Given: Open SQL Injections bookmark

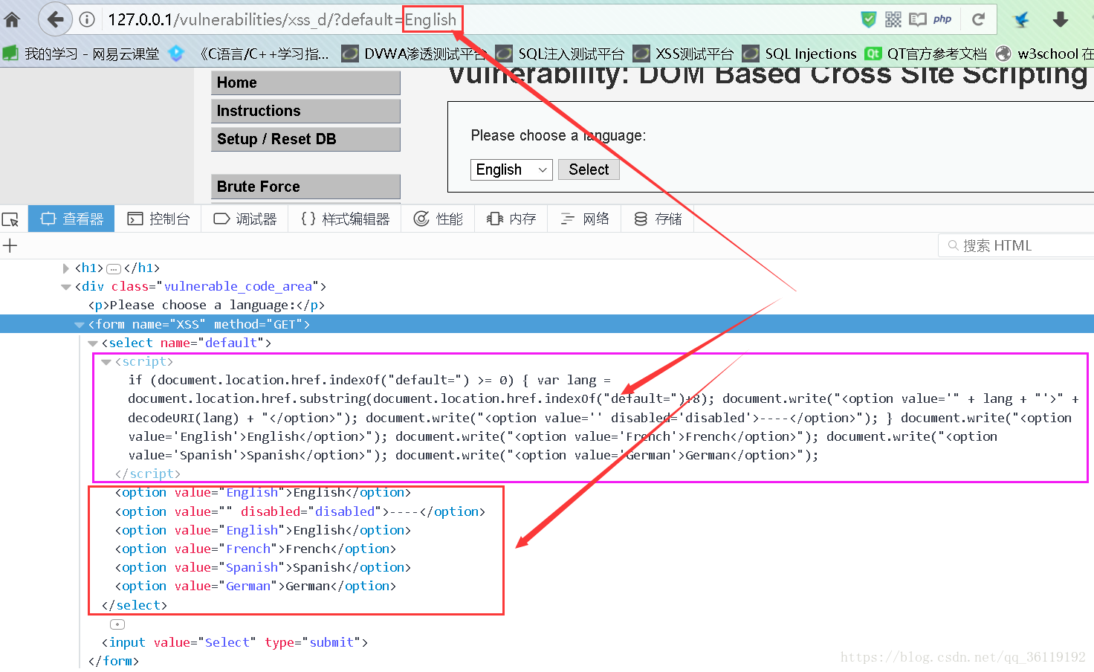Looking at the screenshot, I should pos(800,54).
